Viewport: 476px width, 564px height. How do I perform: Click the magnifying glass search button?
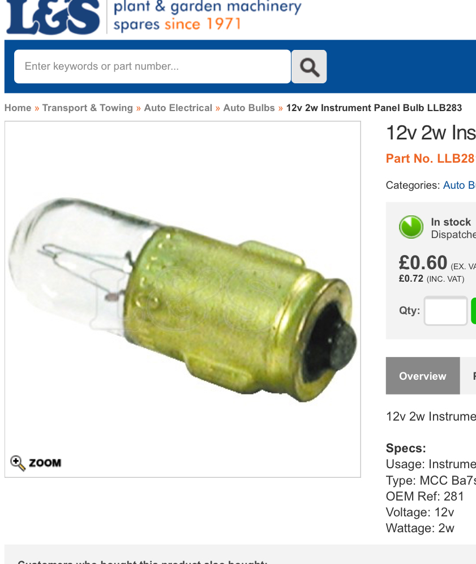tap(309, 66)
